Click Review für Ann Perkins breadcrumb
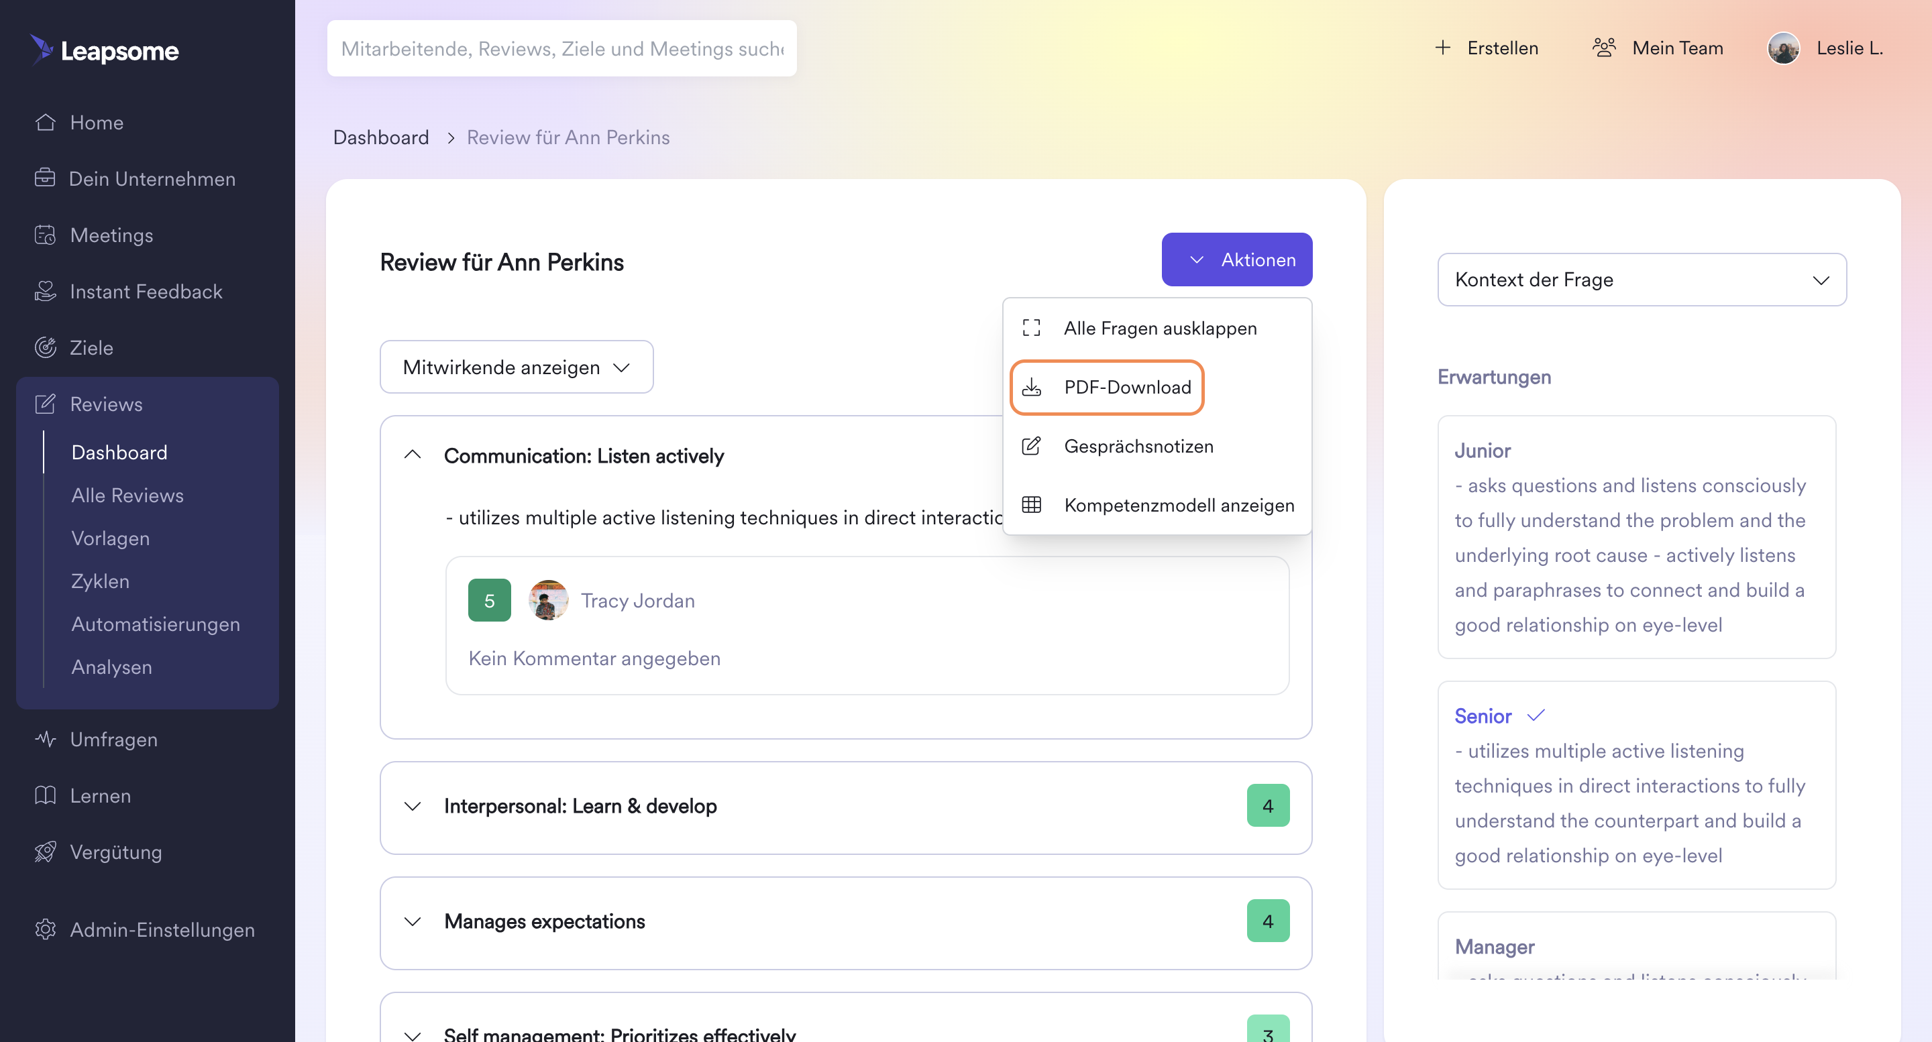 pyautogui.click(x=568, y=137)
